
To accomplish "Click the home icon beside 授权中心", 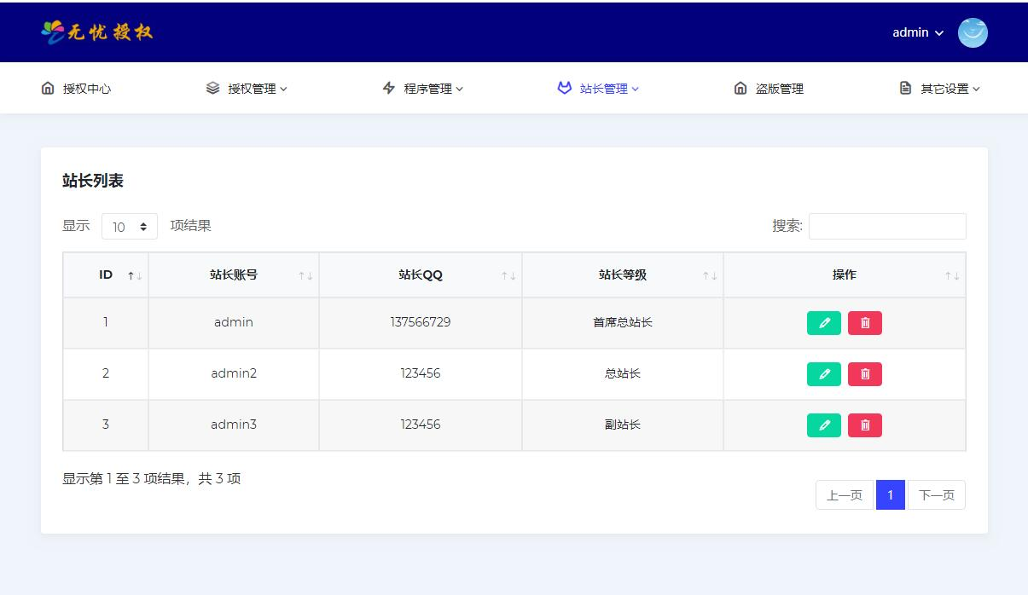I will click(x=47, y=88).
